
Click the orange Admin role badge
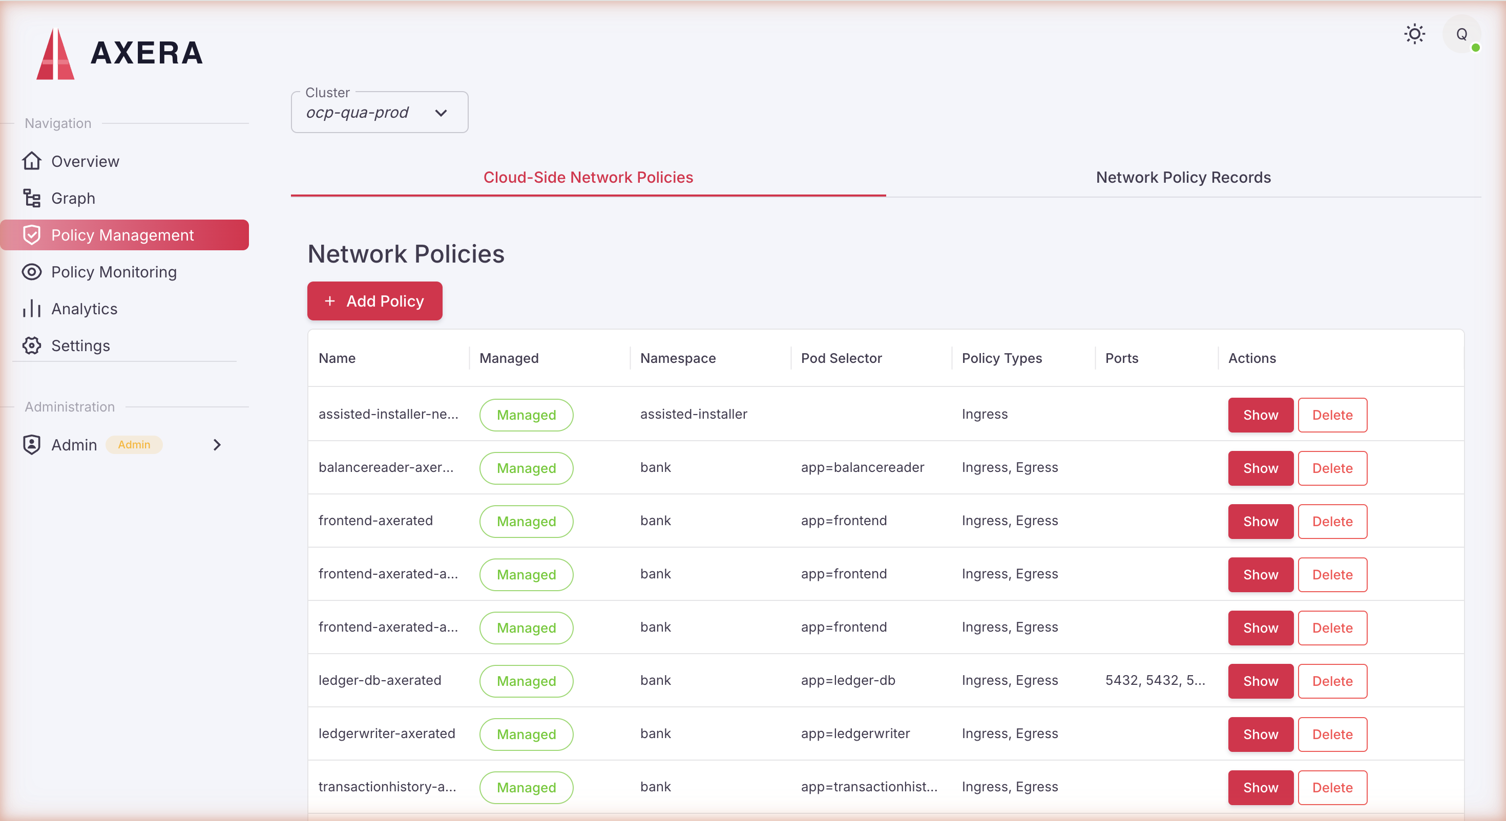(x=134, y=445)
